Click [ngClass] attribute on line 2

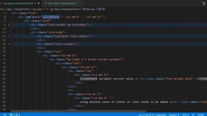coord(32,17)
